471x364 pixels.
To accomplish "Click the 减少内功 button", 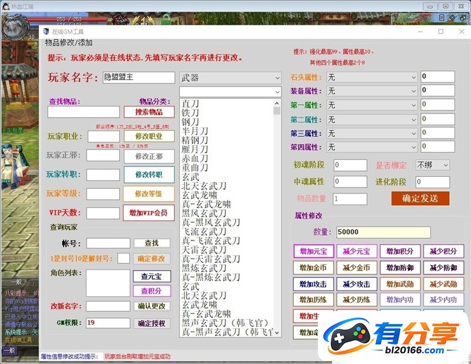I will 443,300.
